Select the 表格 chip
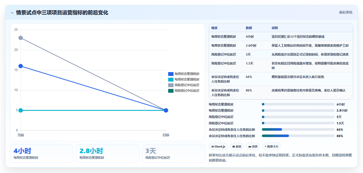This screenshot has height=173, width=363. [237, 147]
